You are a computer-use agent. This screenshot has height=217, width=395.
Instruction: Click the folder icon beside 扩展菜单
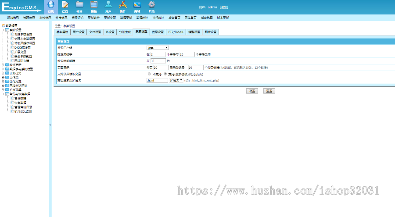coord(7,89)
